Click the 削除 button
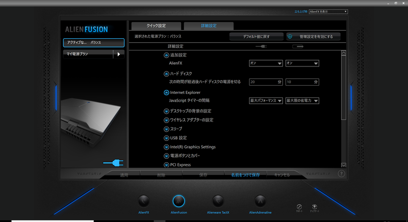Screen dimensions: 408x222 pos(161,175)
